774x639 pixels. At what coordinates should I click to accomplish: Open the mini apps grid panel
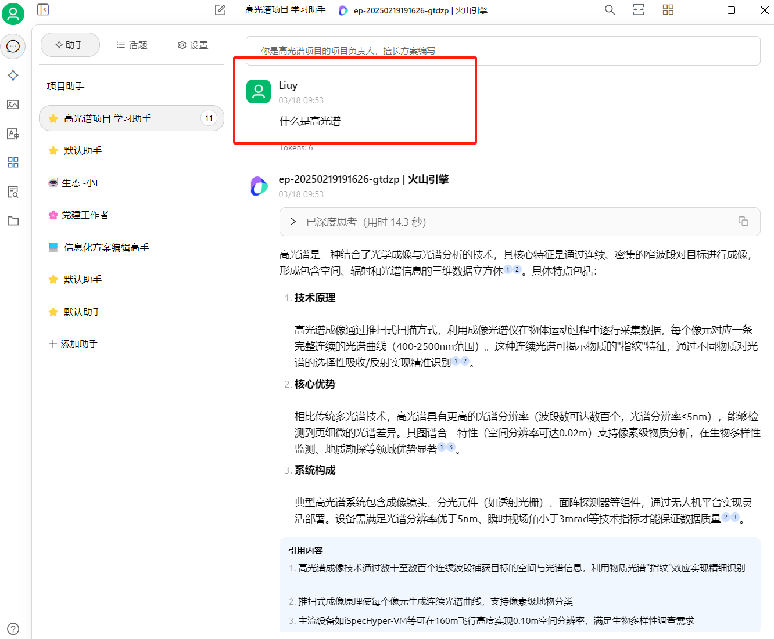point(13,163)
